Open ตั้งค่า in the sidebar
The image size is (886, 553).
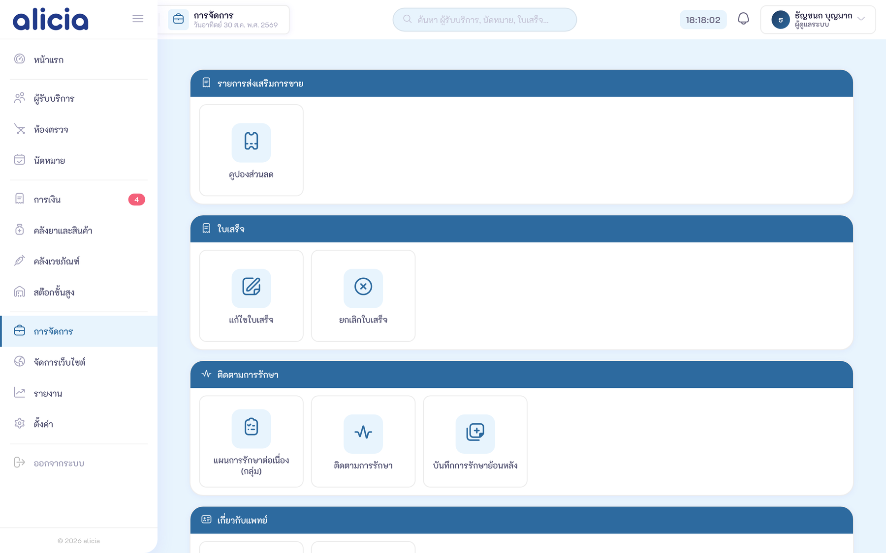click(x=79, y=424)
